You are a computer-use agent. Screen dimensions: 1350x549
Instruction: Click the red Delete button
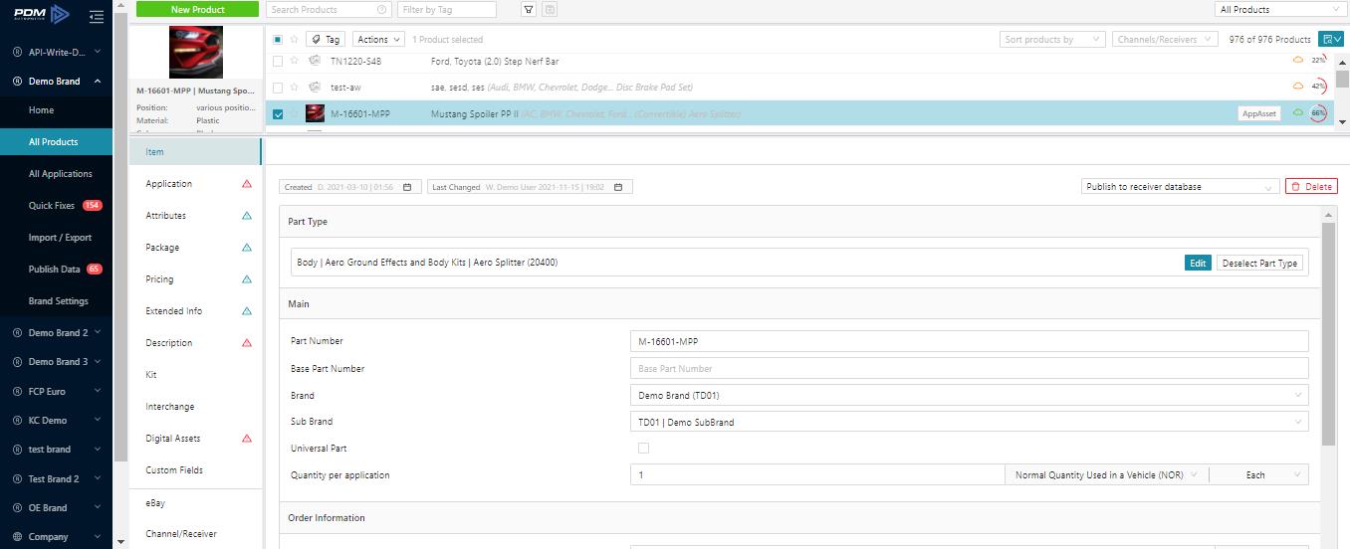coord(1311,187)
